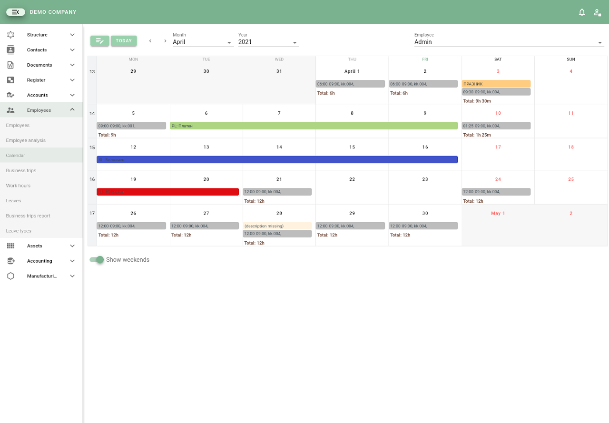Go to previous month arrow

150,41
